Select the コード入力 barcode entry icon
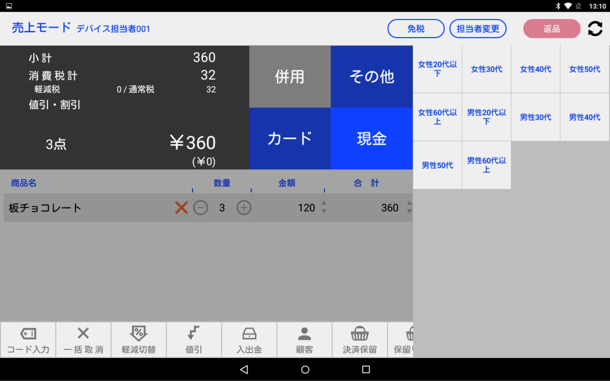Viewport: 610px width, 381px height. coord(28,339)
